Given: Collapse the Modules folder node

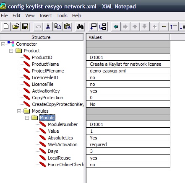Looking at the screenshot, I should coord(19,111).
